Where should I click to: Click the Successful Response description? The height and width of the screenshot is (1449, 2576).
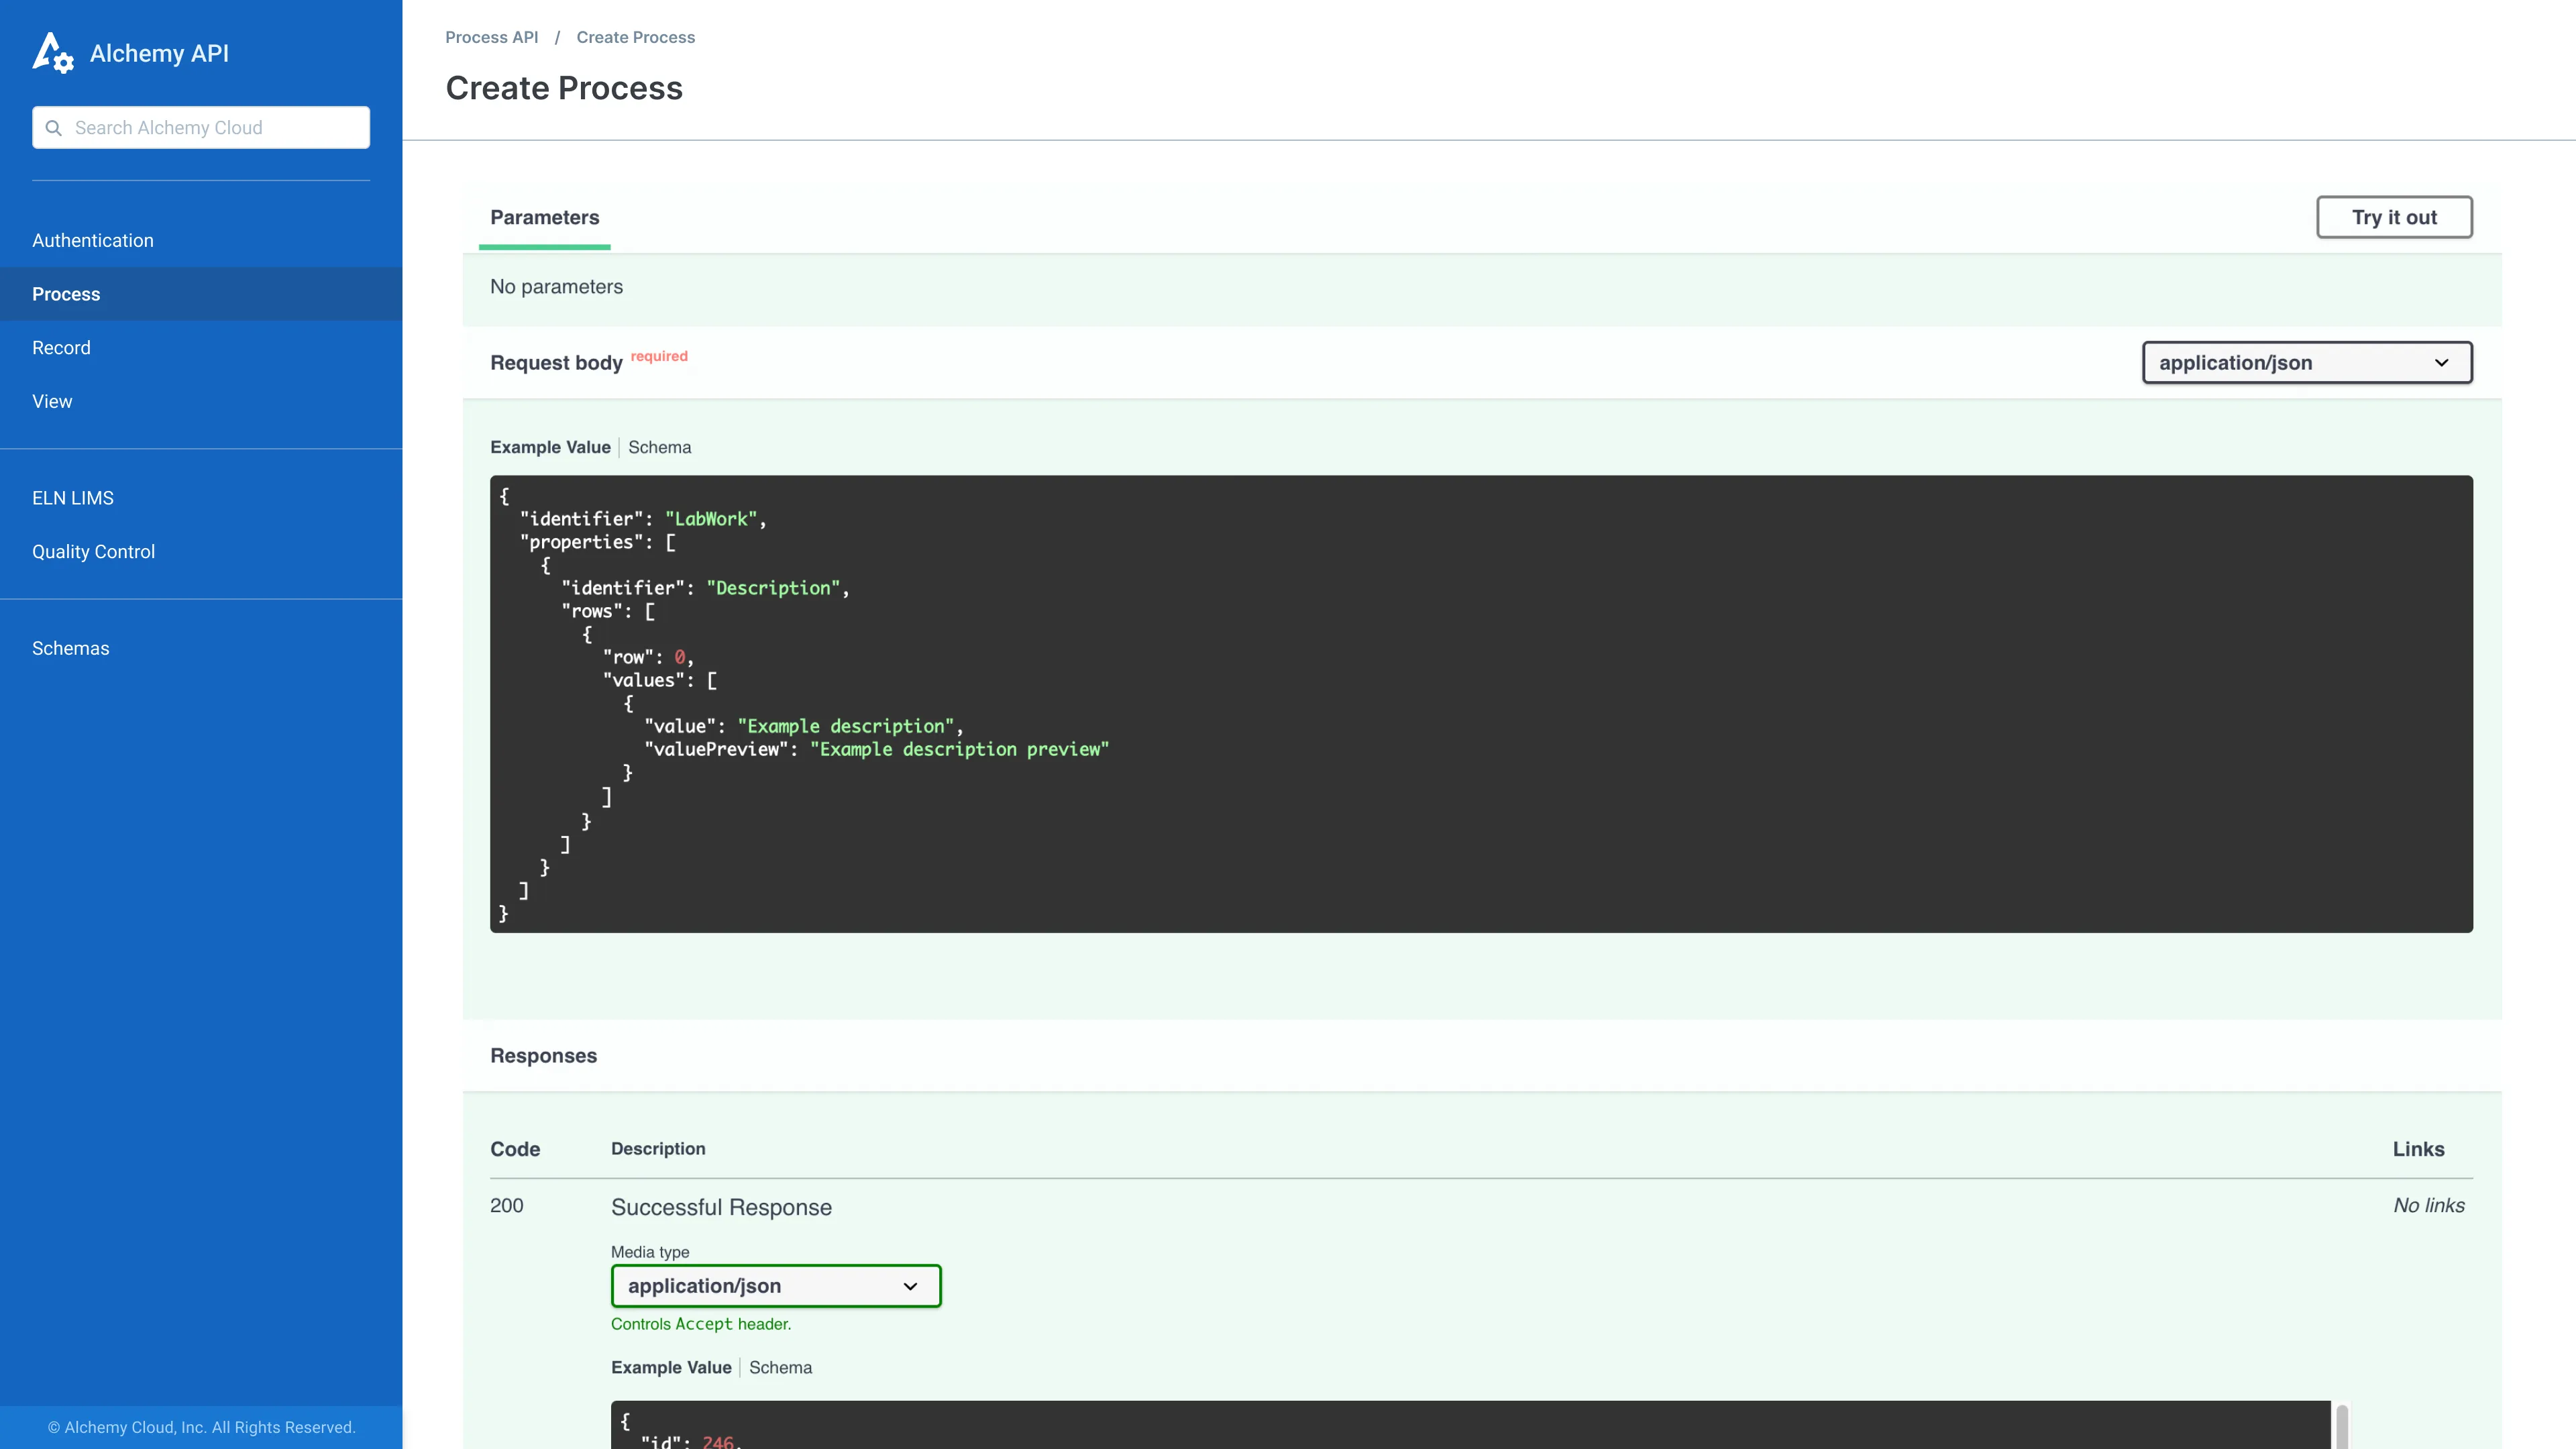pos(721,1207)
